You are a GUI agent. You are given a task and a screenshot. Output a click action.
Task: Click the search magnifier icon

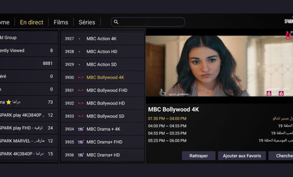pos(116,22)
